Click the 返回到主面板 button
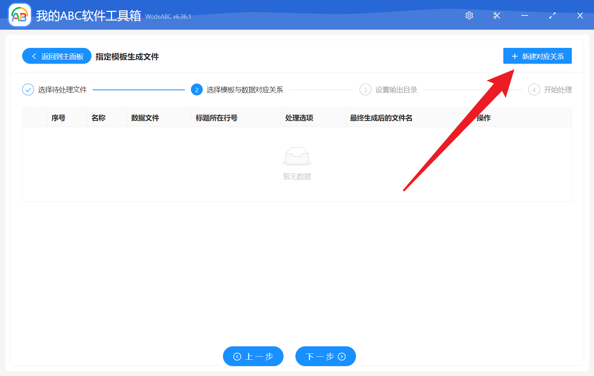This screenshot has height=376, width=594. 56,56
